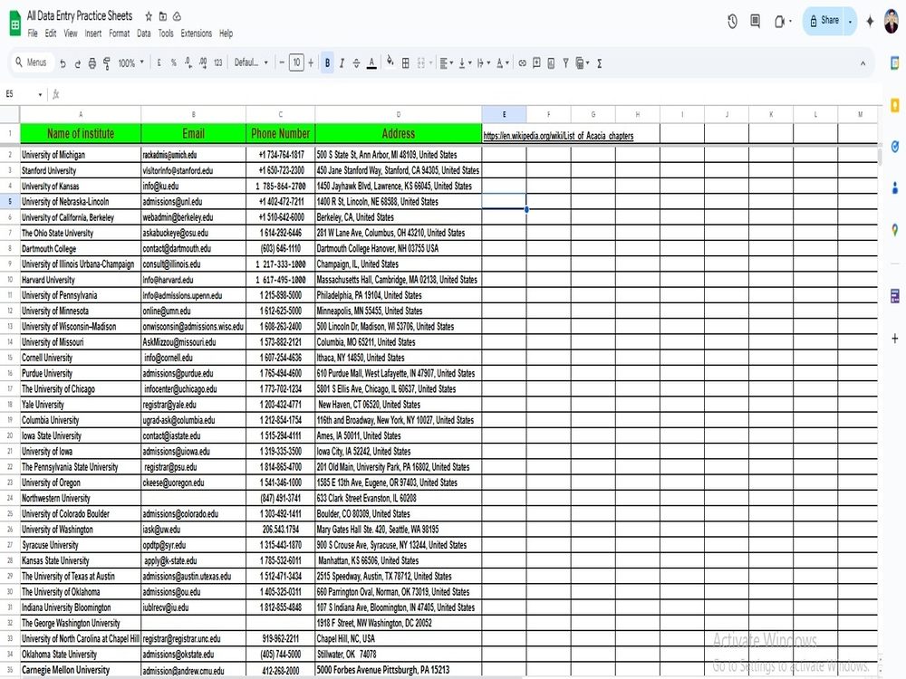
Task: Open the Contacts side panel icon
Action: tap(894, 187)
